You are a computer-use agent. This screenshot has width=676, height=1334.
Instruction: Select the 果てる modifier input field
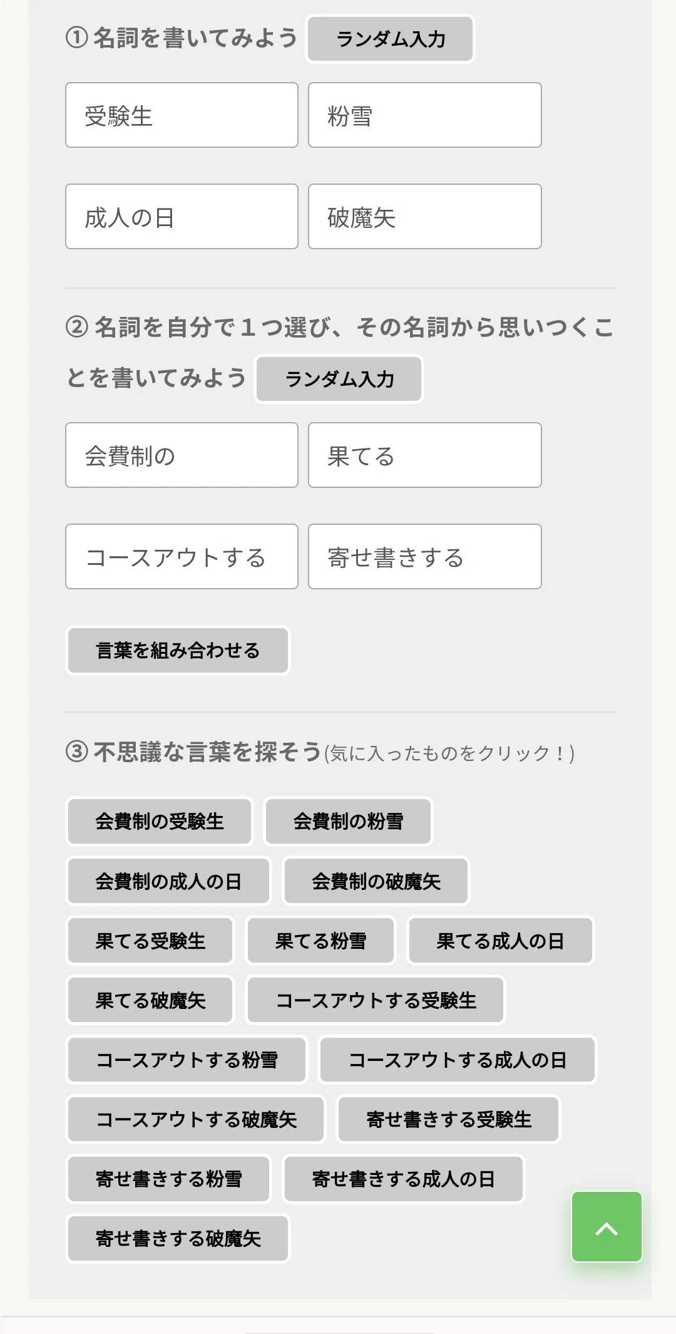424,455
